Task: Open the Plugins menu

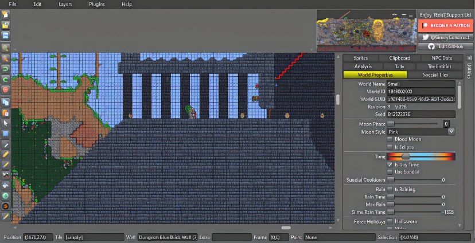Action: 96,4
